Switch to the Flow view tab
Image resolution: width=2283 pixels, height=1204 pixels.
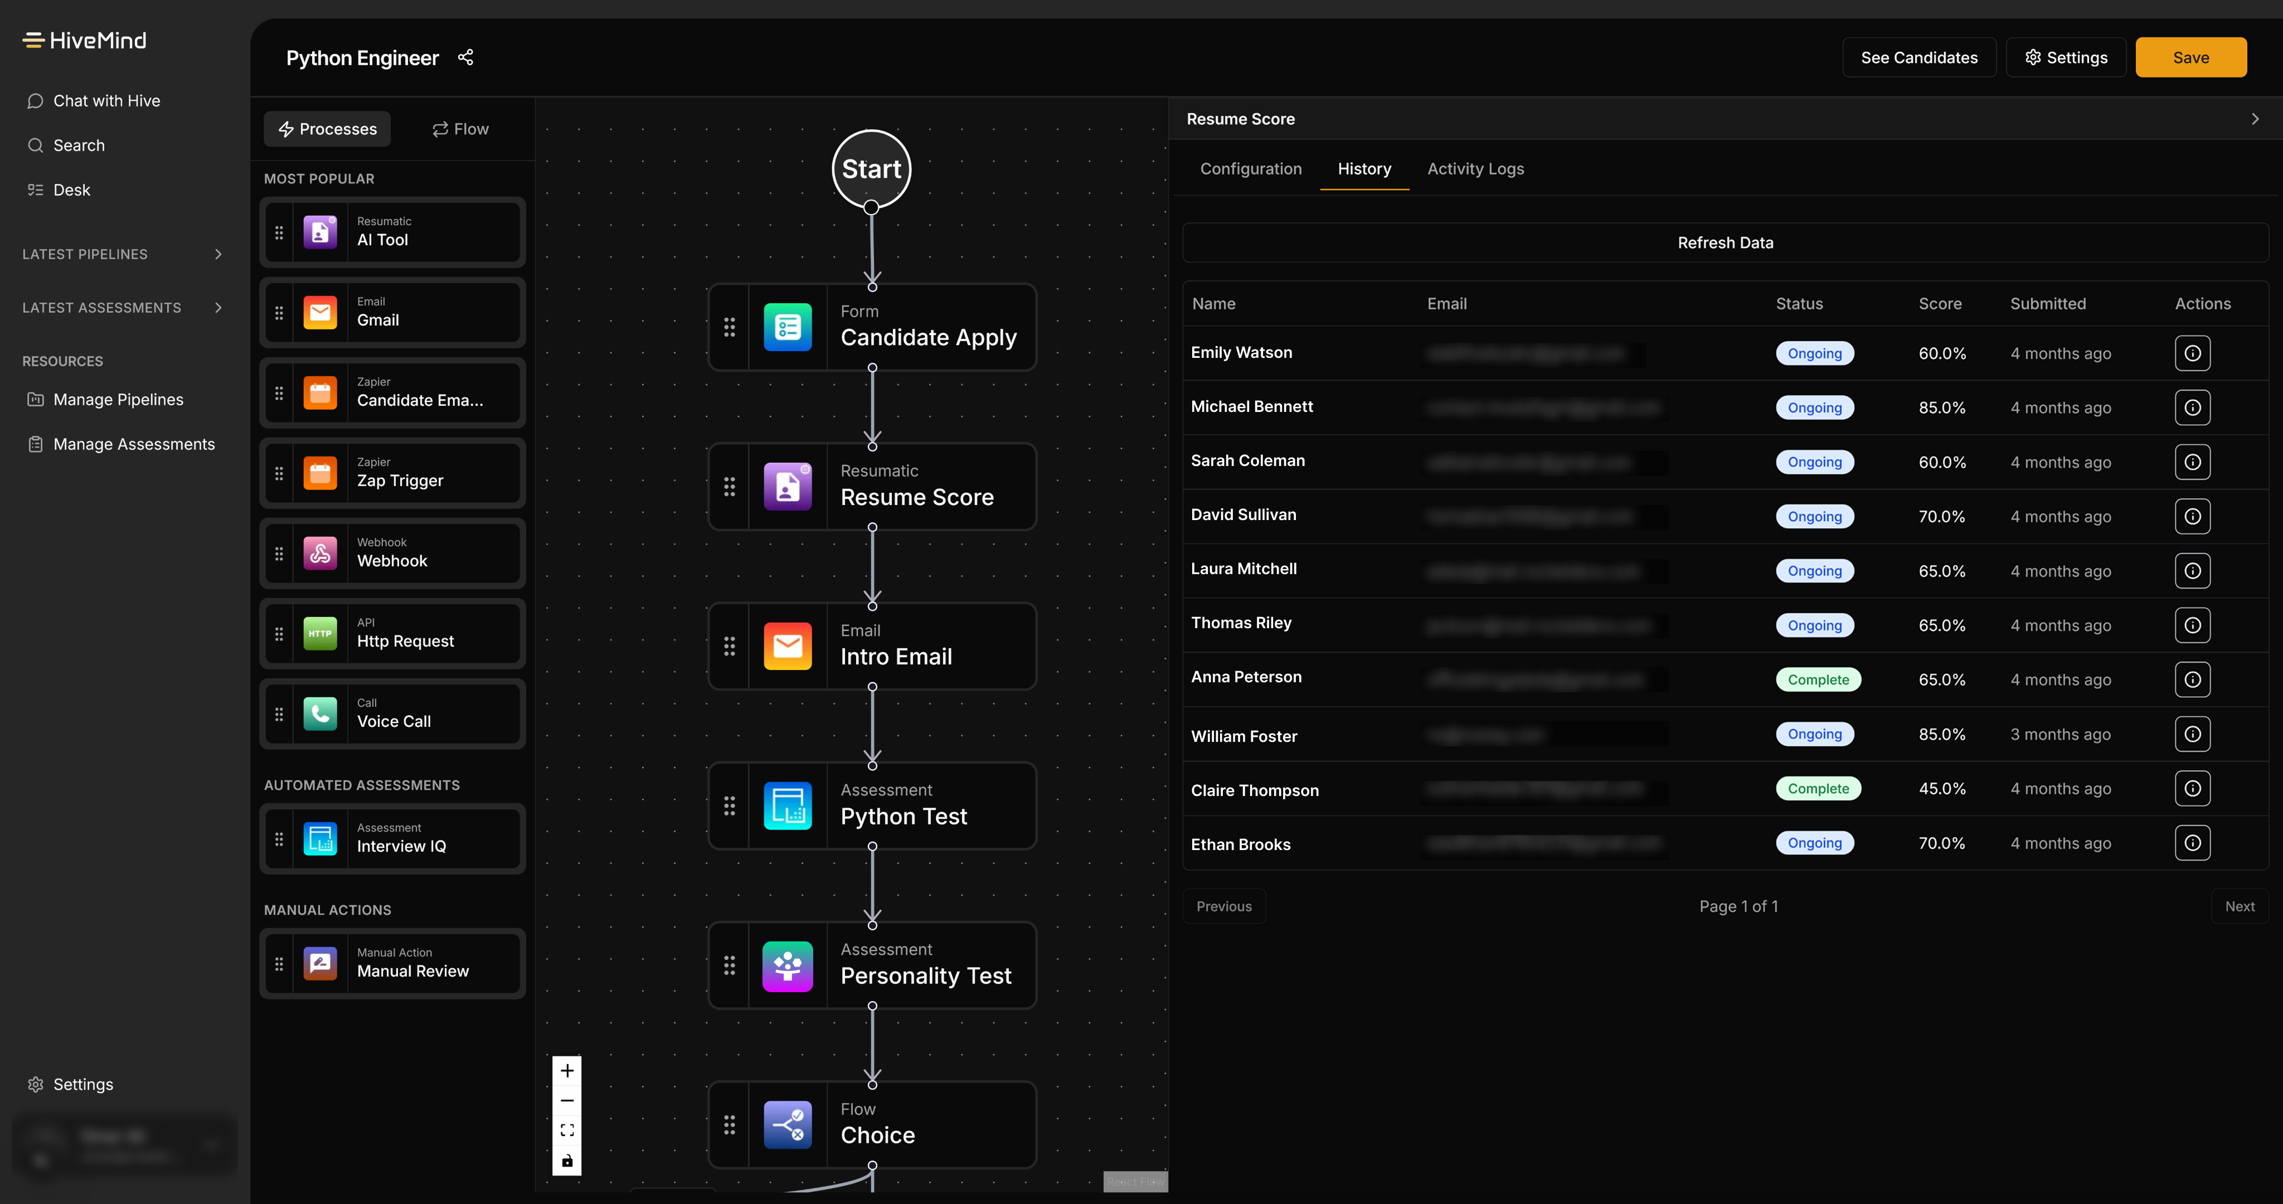coord(460,129)
